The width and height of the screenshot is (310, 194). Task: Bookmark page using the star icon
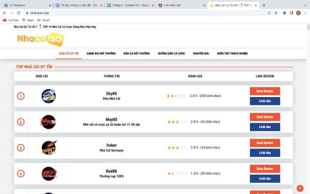pos(276,13)
